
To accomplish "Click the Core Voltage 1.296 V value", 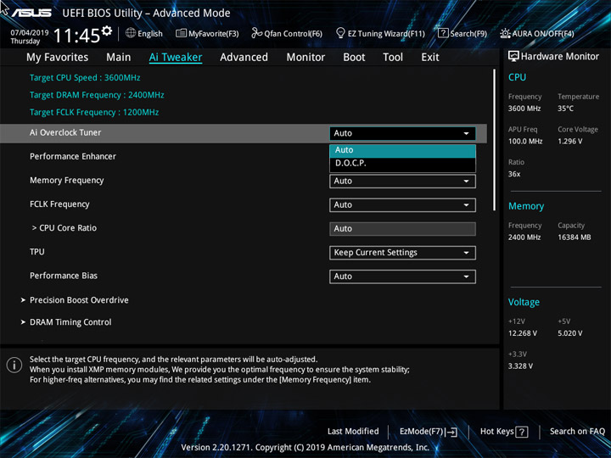I will (569, 142).
